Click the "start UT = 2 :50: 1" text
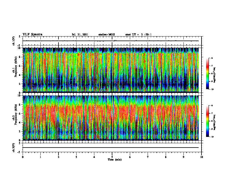 [138, 35]
